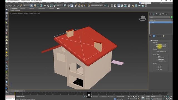The height and width of the screenshot is (100, 178).
Task: Switch to the Display panel tab
Action: pyautogui.click(x=163, y=14)
